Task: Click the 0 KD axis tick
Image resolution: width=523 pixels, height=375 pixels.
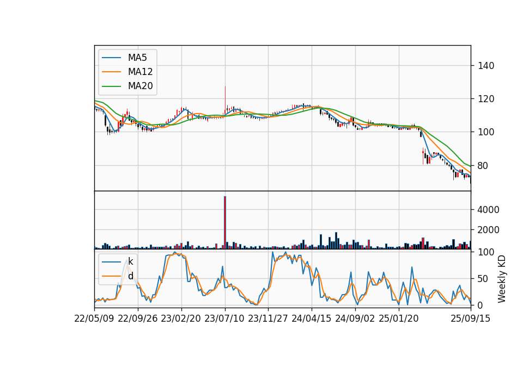Action: pyautogui.click(x=481, y=305)
